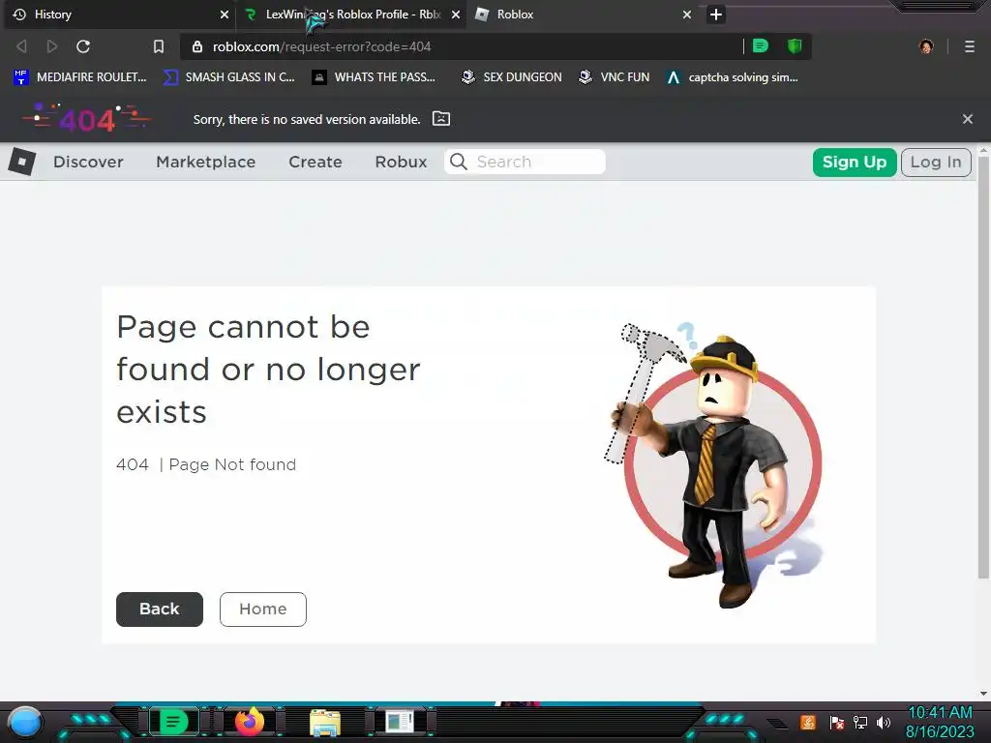
Task: Close the Roblox Profile tab
Action: pos(455,14)
